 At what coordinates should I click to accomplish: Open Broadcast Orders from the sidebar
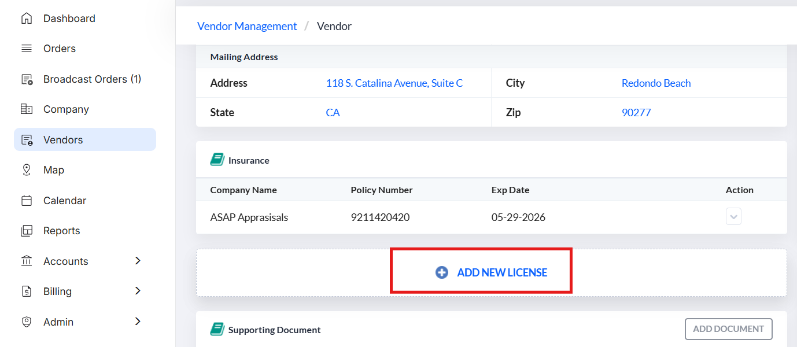pos(27,79)
